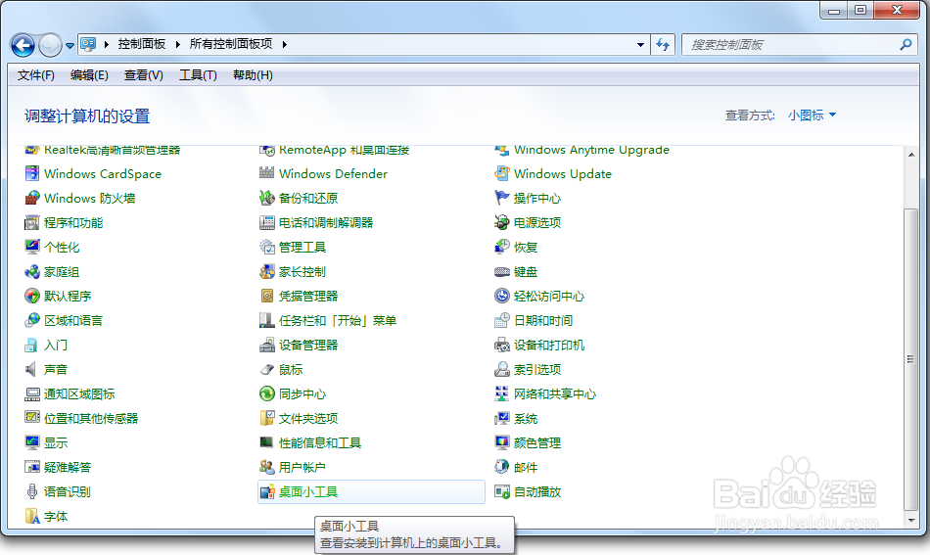Screen dimensions: 930x555
Task: Open the 备份和还原 icon
Action: [x=267, y=198]
